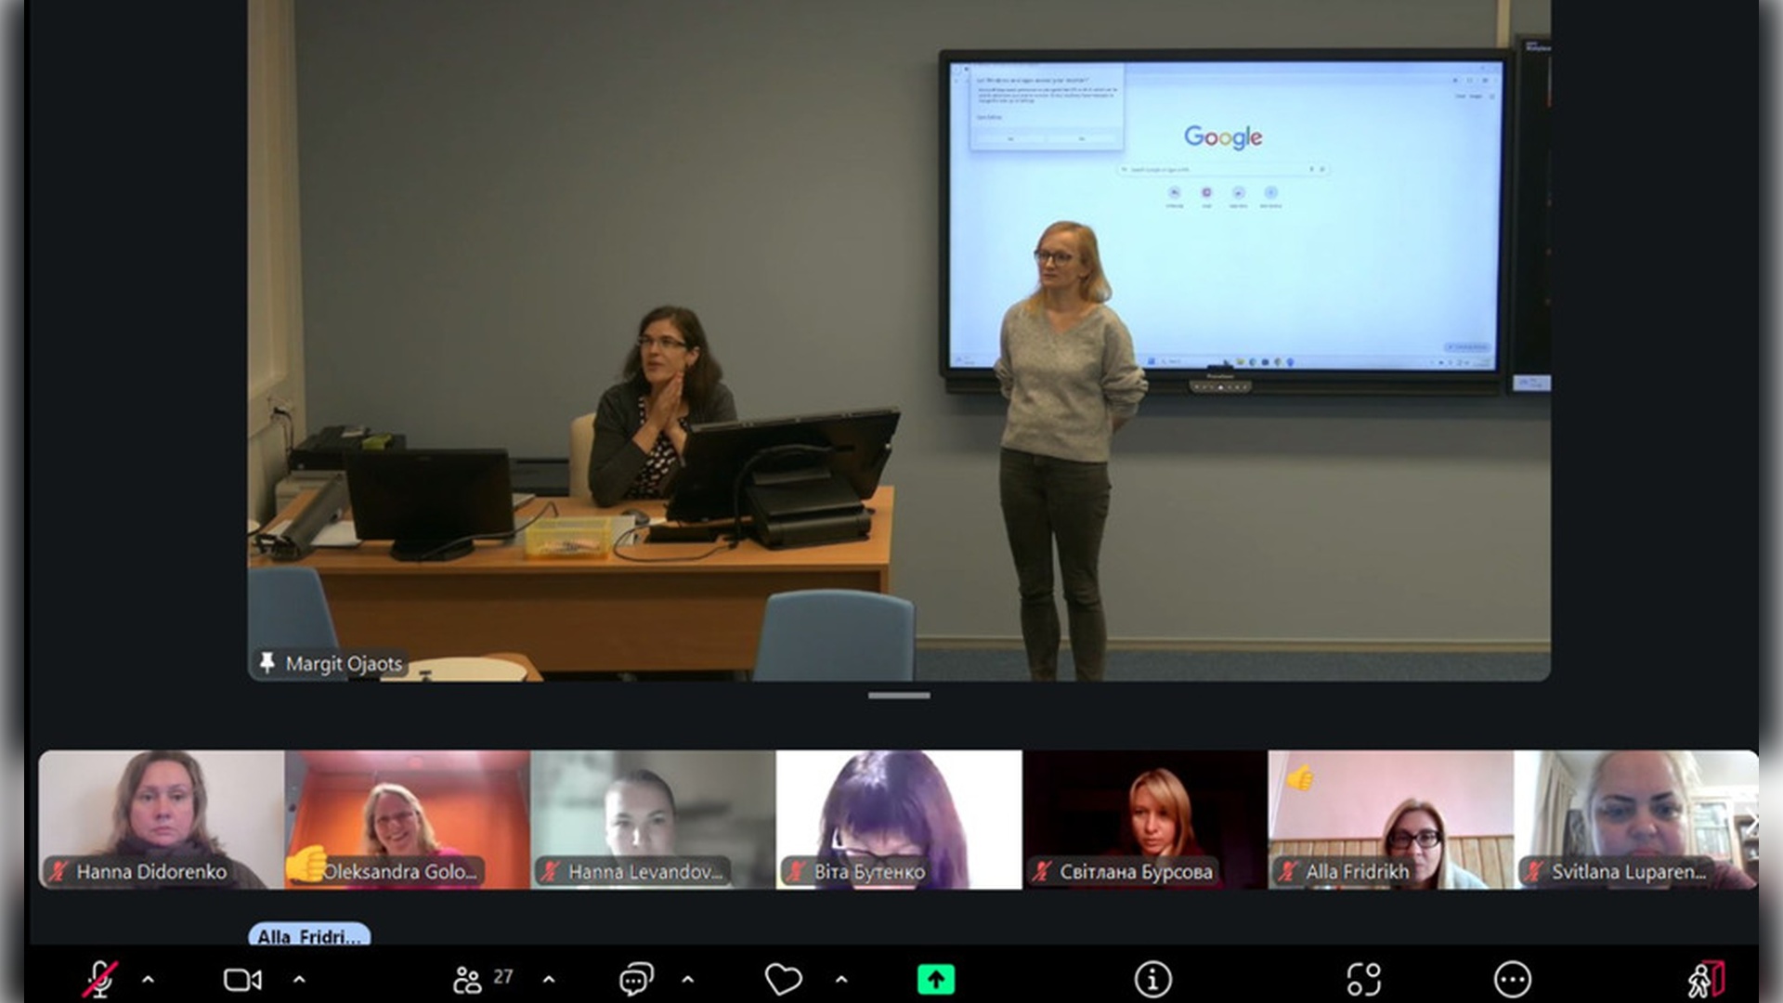1783x1003 pixels.
Task: Expand the microphone audio options arrow
Action: point(148,979)
